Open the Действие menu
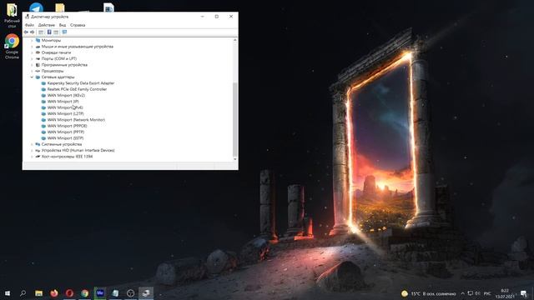The image size is (534, 300). click(x=47, y=25)
